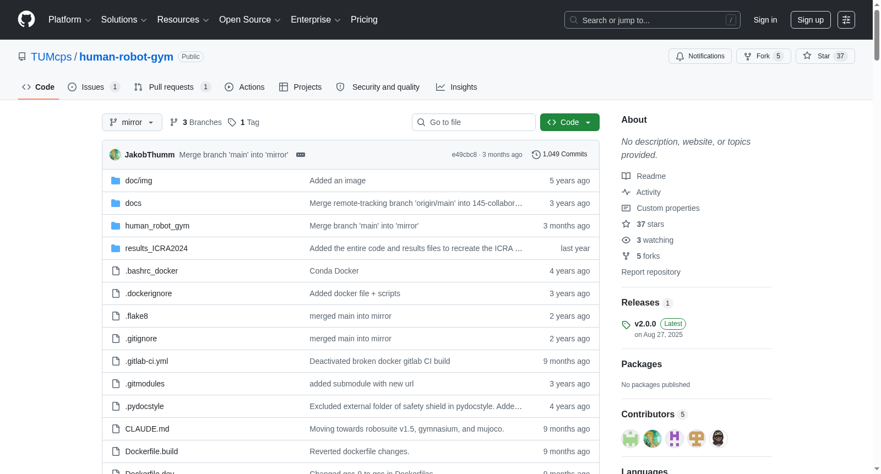The image size is (881, 474).
Task: Click the Search or jump to field
Action: click(x=652, y=20)
